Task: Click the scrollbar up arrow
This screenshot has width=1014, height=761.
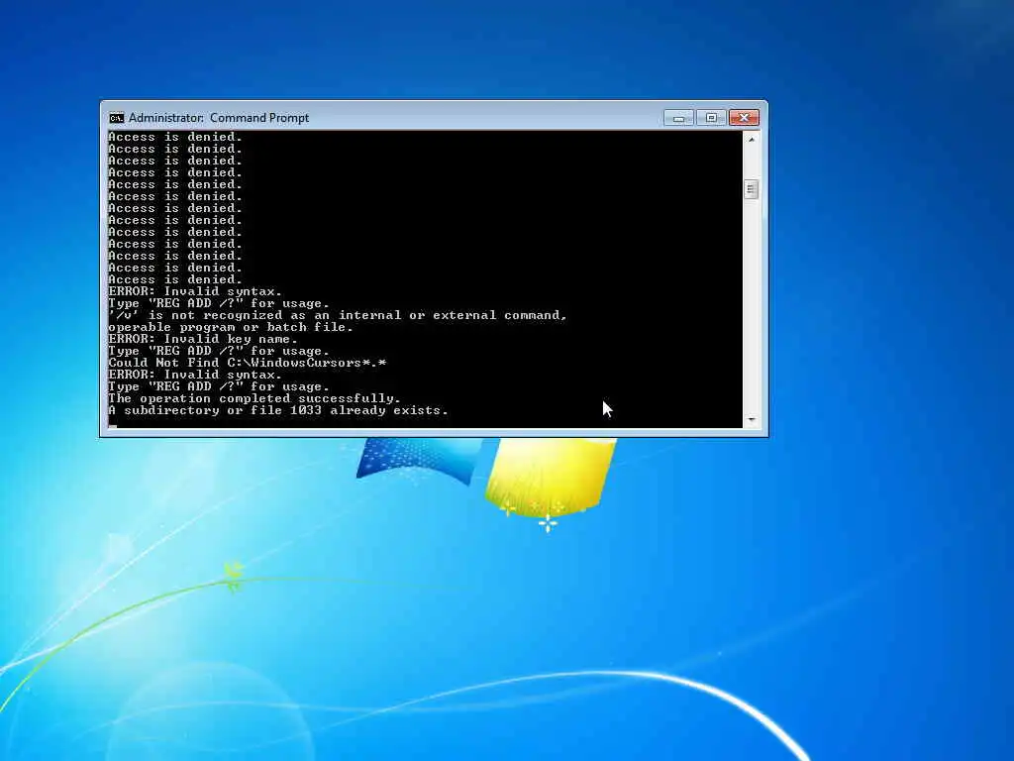Action: (x=751, y=139)
